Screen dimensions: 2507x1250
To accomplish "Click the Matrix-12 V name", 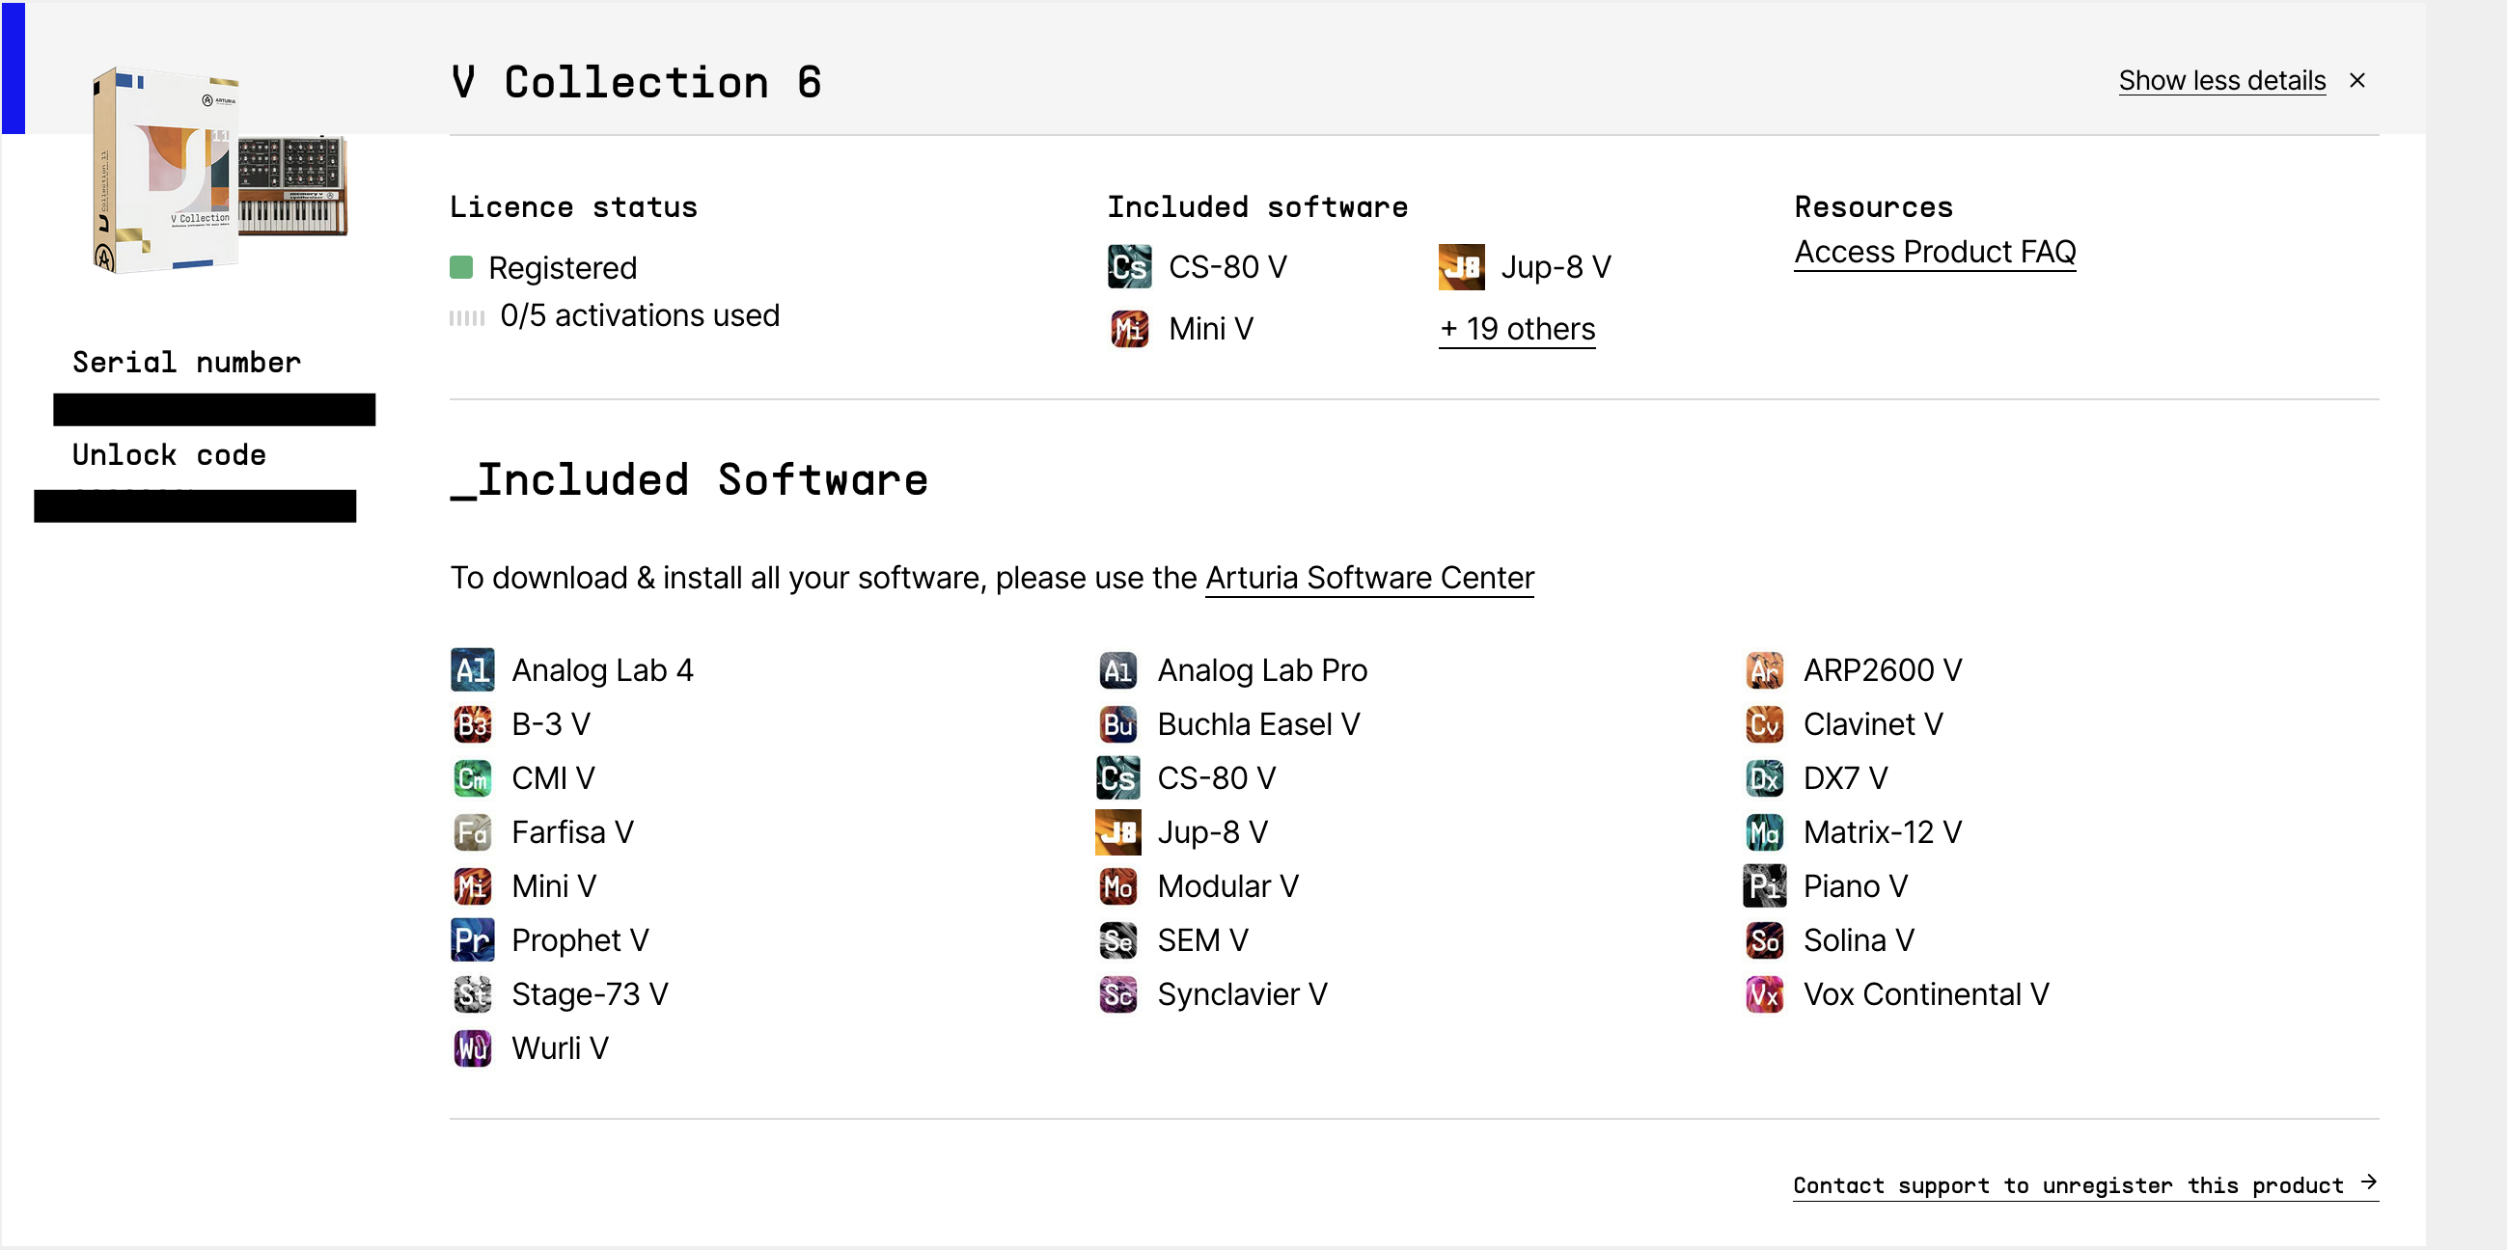I will coord(1883,832).
